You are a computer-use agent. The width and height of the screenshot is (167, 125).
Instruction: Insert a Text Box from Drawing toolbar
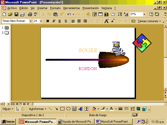[x=74, y=109]
